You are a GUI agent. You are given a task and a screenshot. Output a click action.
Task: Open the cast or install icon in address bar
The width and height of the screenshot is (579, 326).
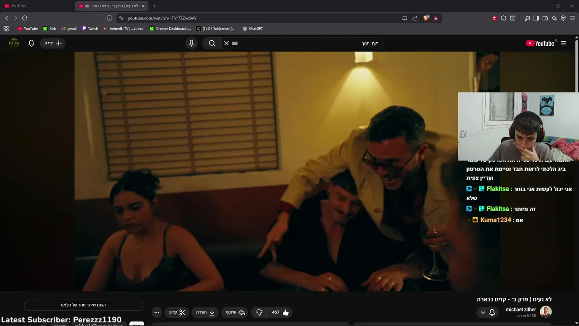click(405, 18)
